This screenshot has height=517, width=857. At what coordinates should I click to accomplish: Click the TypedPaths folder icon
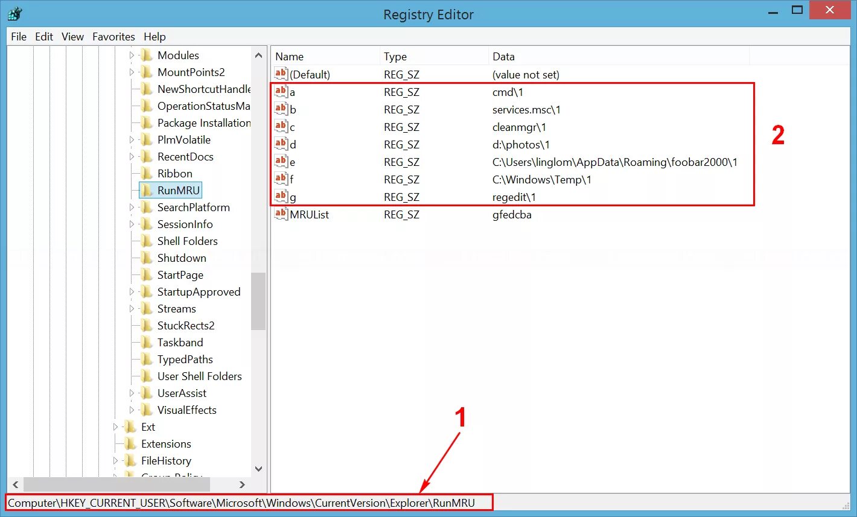click(x=147, y=360)
